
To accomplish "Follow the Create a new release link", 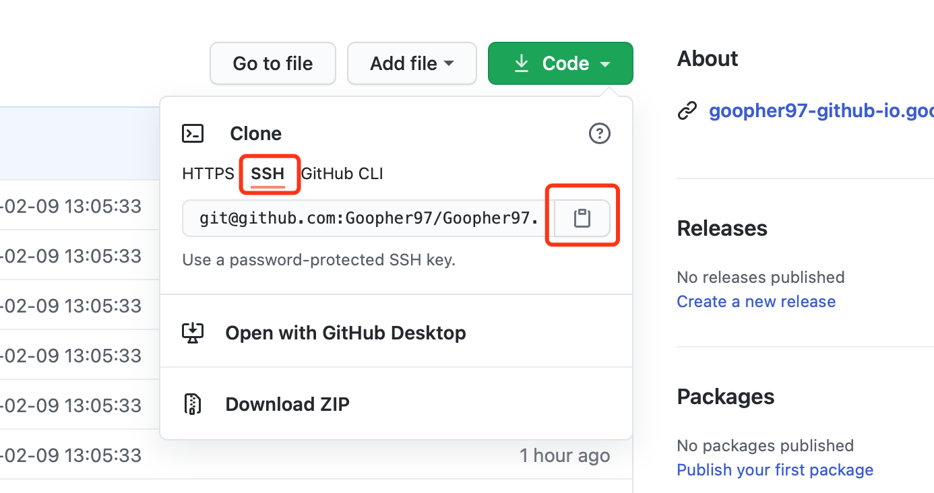I will pos(756,301).
